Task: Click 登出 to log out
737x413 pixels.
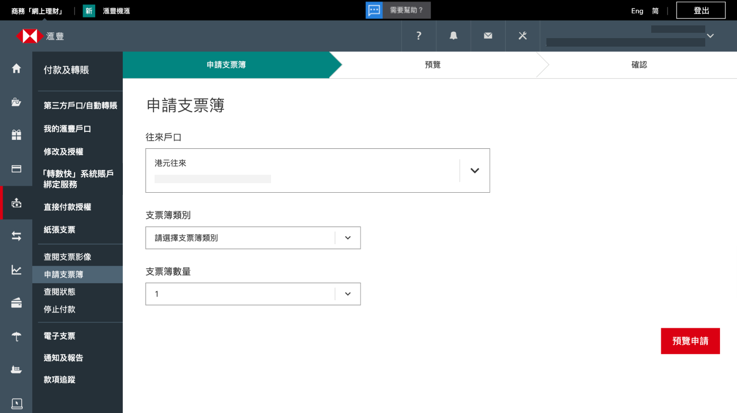Action: click(x=700, y=10)
